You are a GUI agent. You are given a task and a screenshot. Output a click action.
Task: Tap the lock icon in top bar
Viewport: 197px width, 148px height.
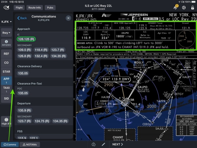(x=192, y=7)
